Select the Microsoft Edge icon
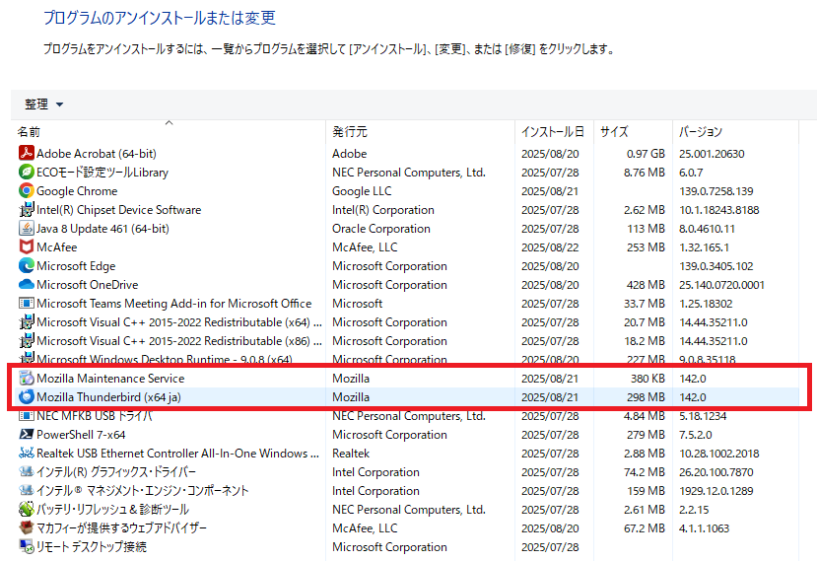 pos(27,266)
